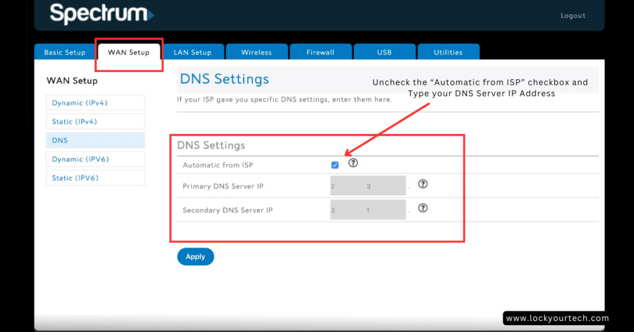Screen dimensions: 634x332
Task: Click the blue DNS Settings page heading
Action: [x=224, y=79]
